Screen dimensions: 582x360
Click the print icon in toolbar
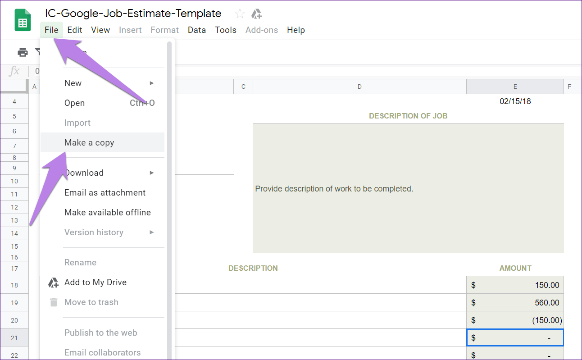click(23, 52)
